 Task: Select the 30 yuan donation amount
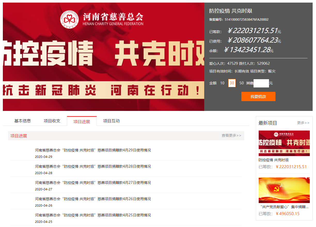(x=232, y=83)
